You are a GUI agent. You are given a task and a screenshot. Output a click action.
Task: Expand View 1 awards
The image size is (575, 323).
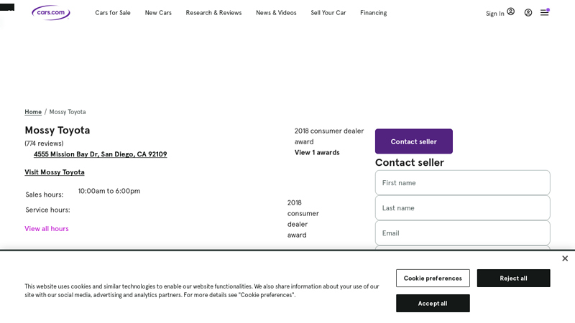tap(317, 152)
